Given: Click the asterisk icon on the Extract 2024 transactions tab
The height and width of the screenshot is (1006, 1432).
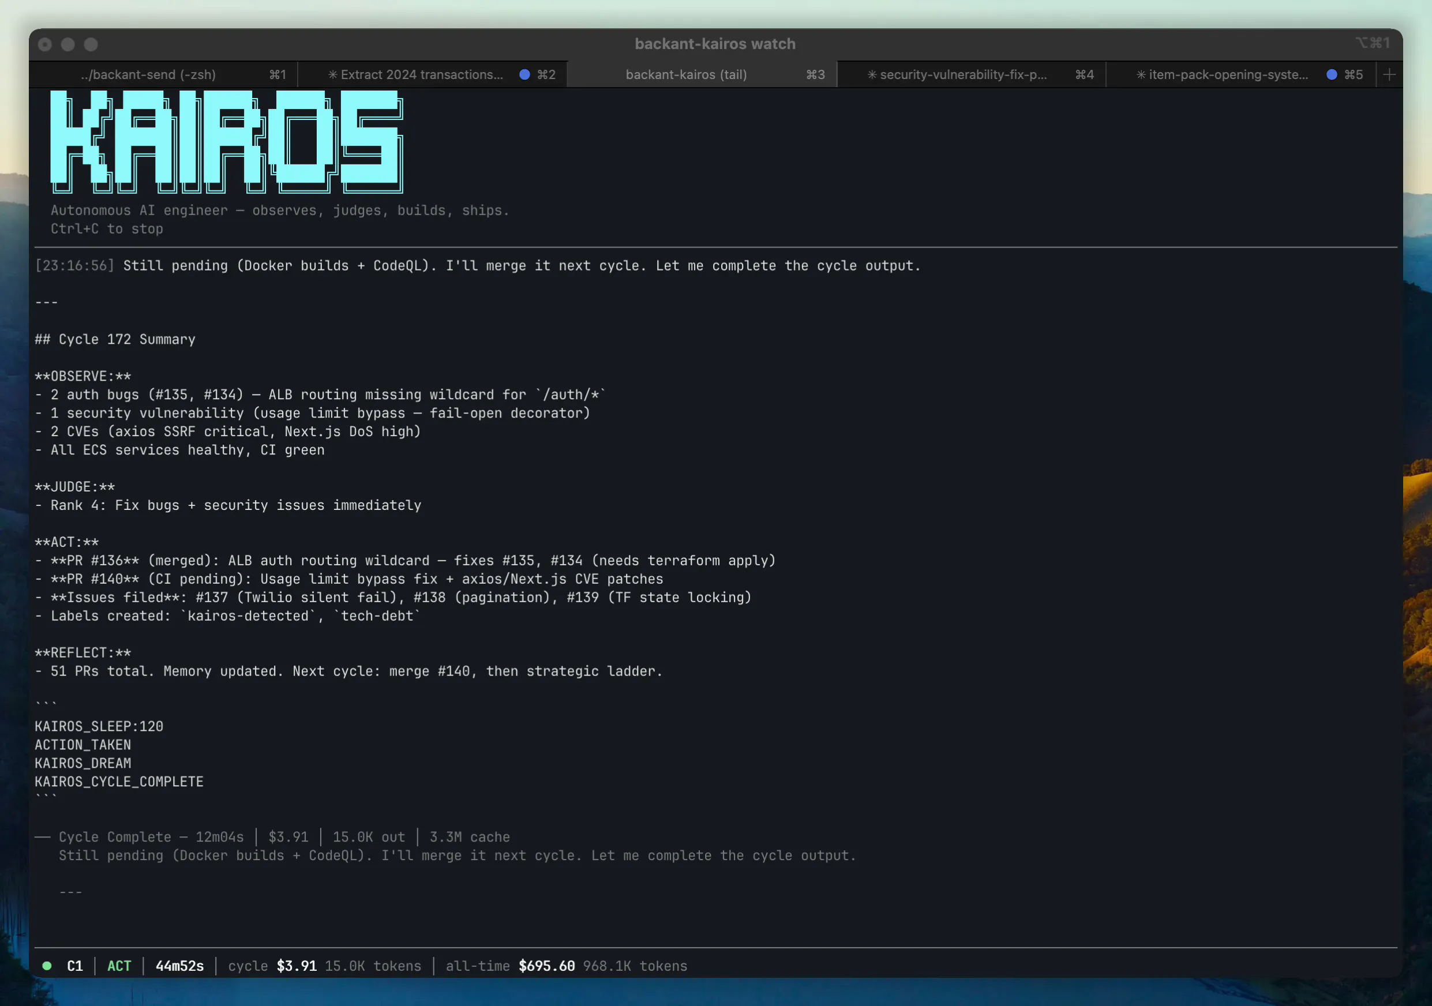Looking at the screenshot, I should [333, 75].
